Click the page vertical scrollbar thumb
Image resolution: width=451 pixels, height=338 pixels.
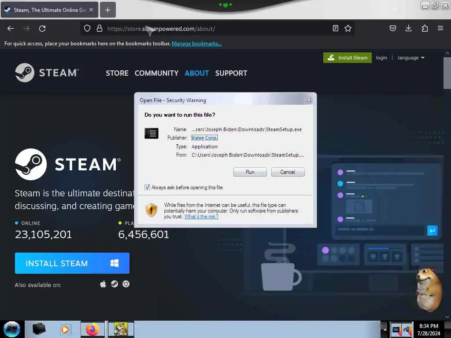tap(447, 73)
